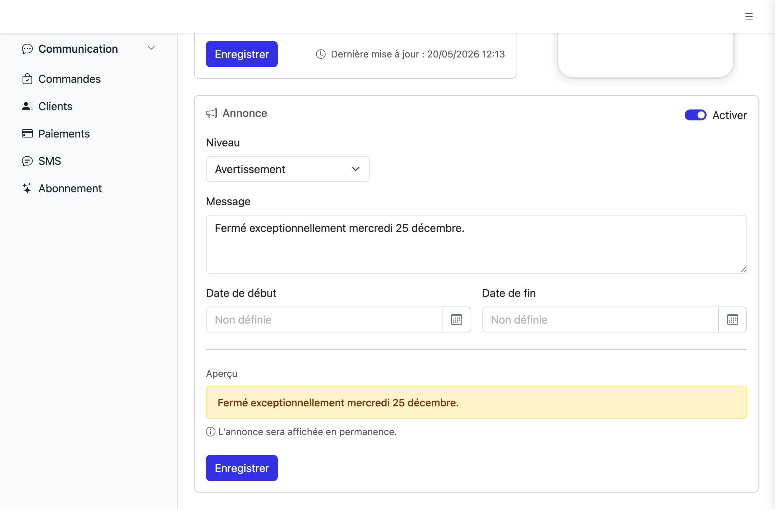Navigate to Paiements
Screen dimensions: 775x509
coord(64,134)
